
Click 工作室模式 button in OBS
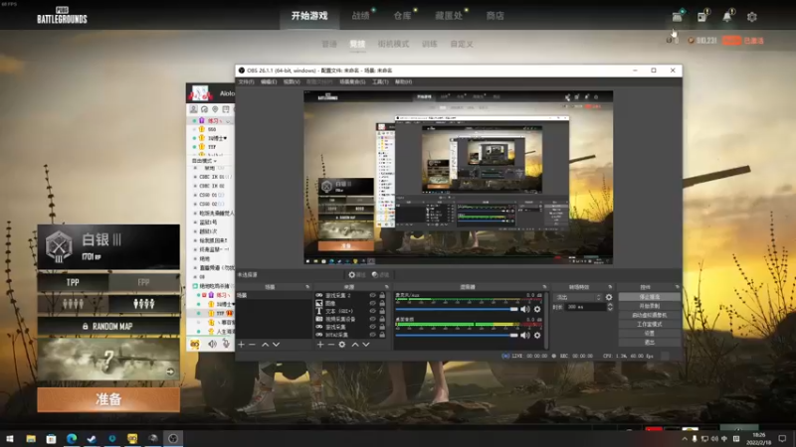coord(650,325)
